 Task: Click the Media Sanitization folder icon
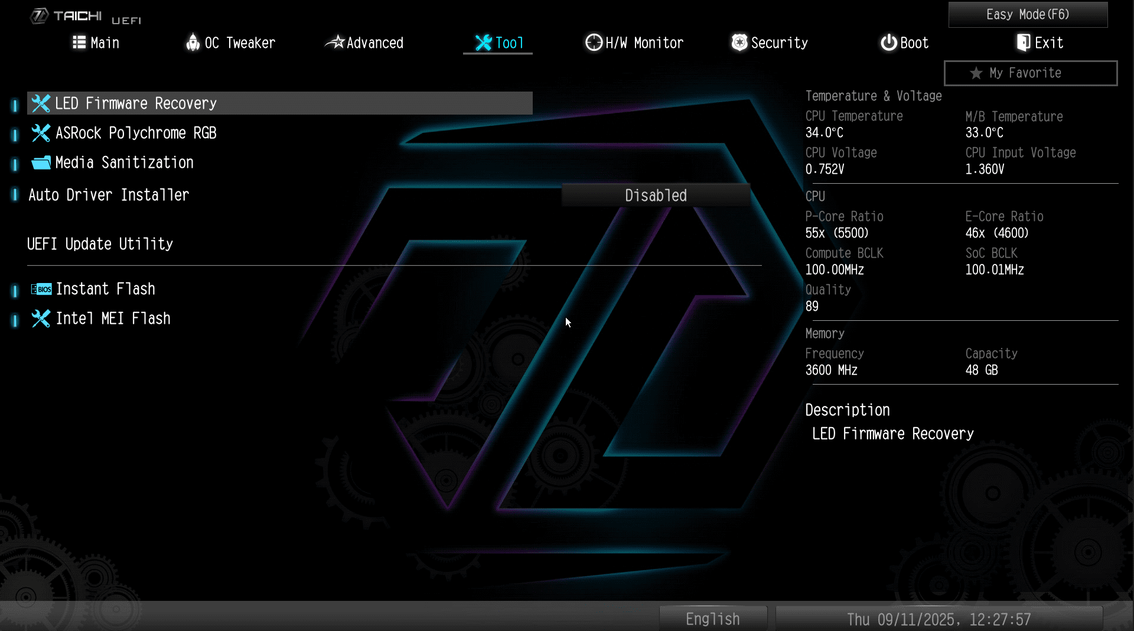click(41, 162)
